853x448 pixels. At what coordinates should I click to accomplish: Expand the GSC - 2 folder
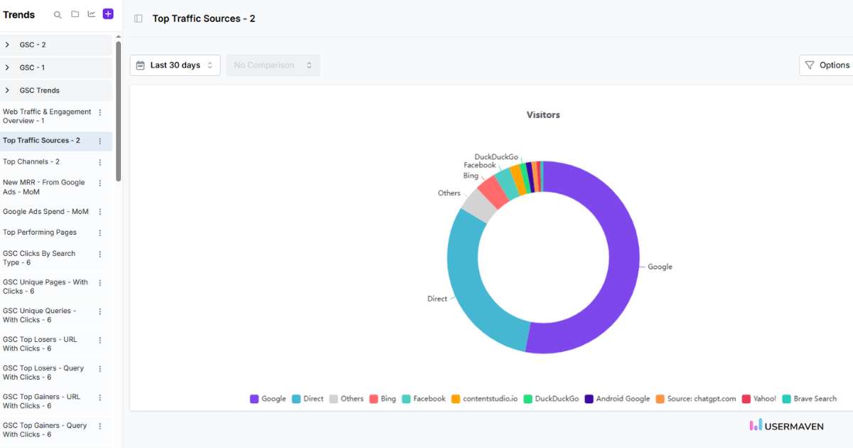[56, 45]
